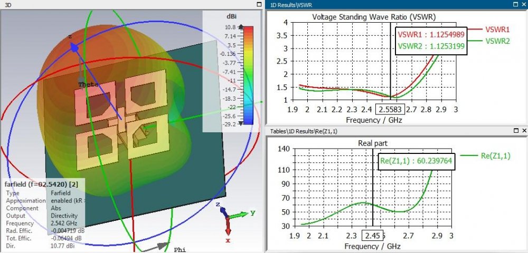This screenshot has width=528, height=253.
Task: Click the dBi color bar bottom arrow
Action: 241,124
